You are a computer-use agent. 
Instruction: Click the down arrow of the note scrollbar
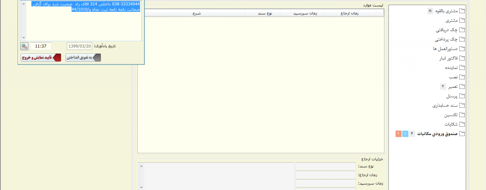click(x=24, y=38)
